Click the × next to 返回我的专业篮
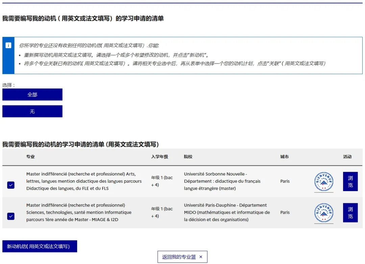Screen dimensions: 365x264 tap(201, 257)
